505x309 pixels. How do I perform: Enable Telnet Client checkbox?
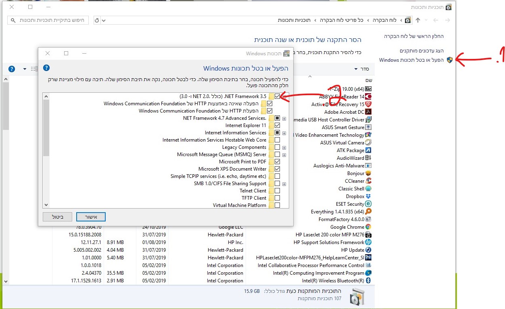click(277, 191)
